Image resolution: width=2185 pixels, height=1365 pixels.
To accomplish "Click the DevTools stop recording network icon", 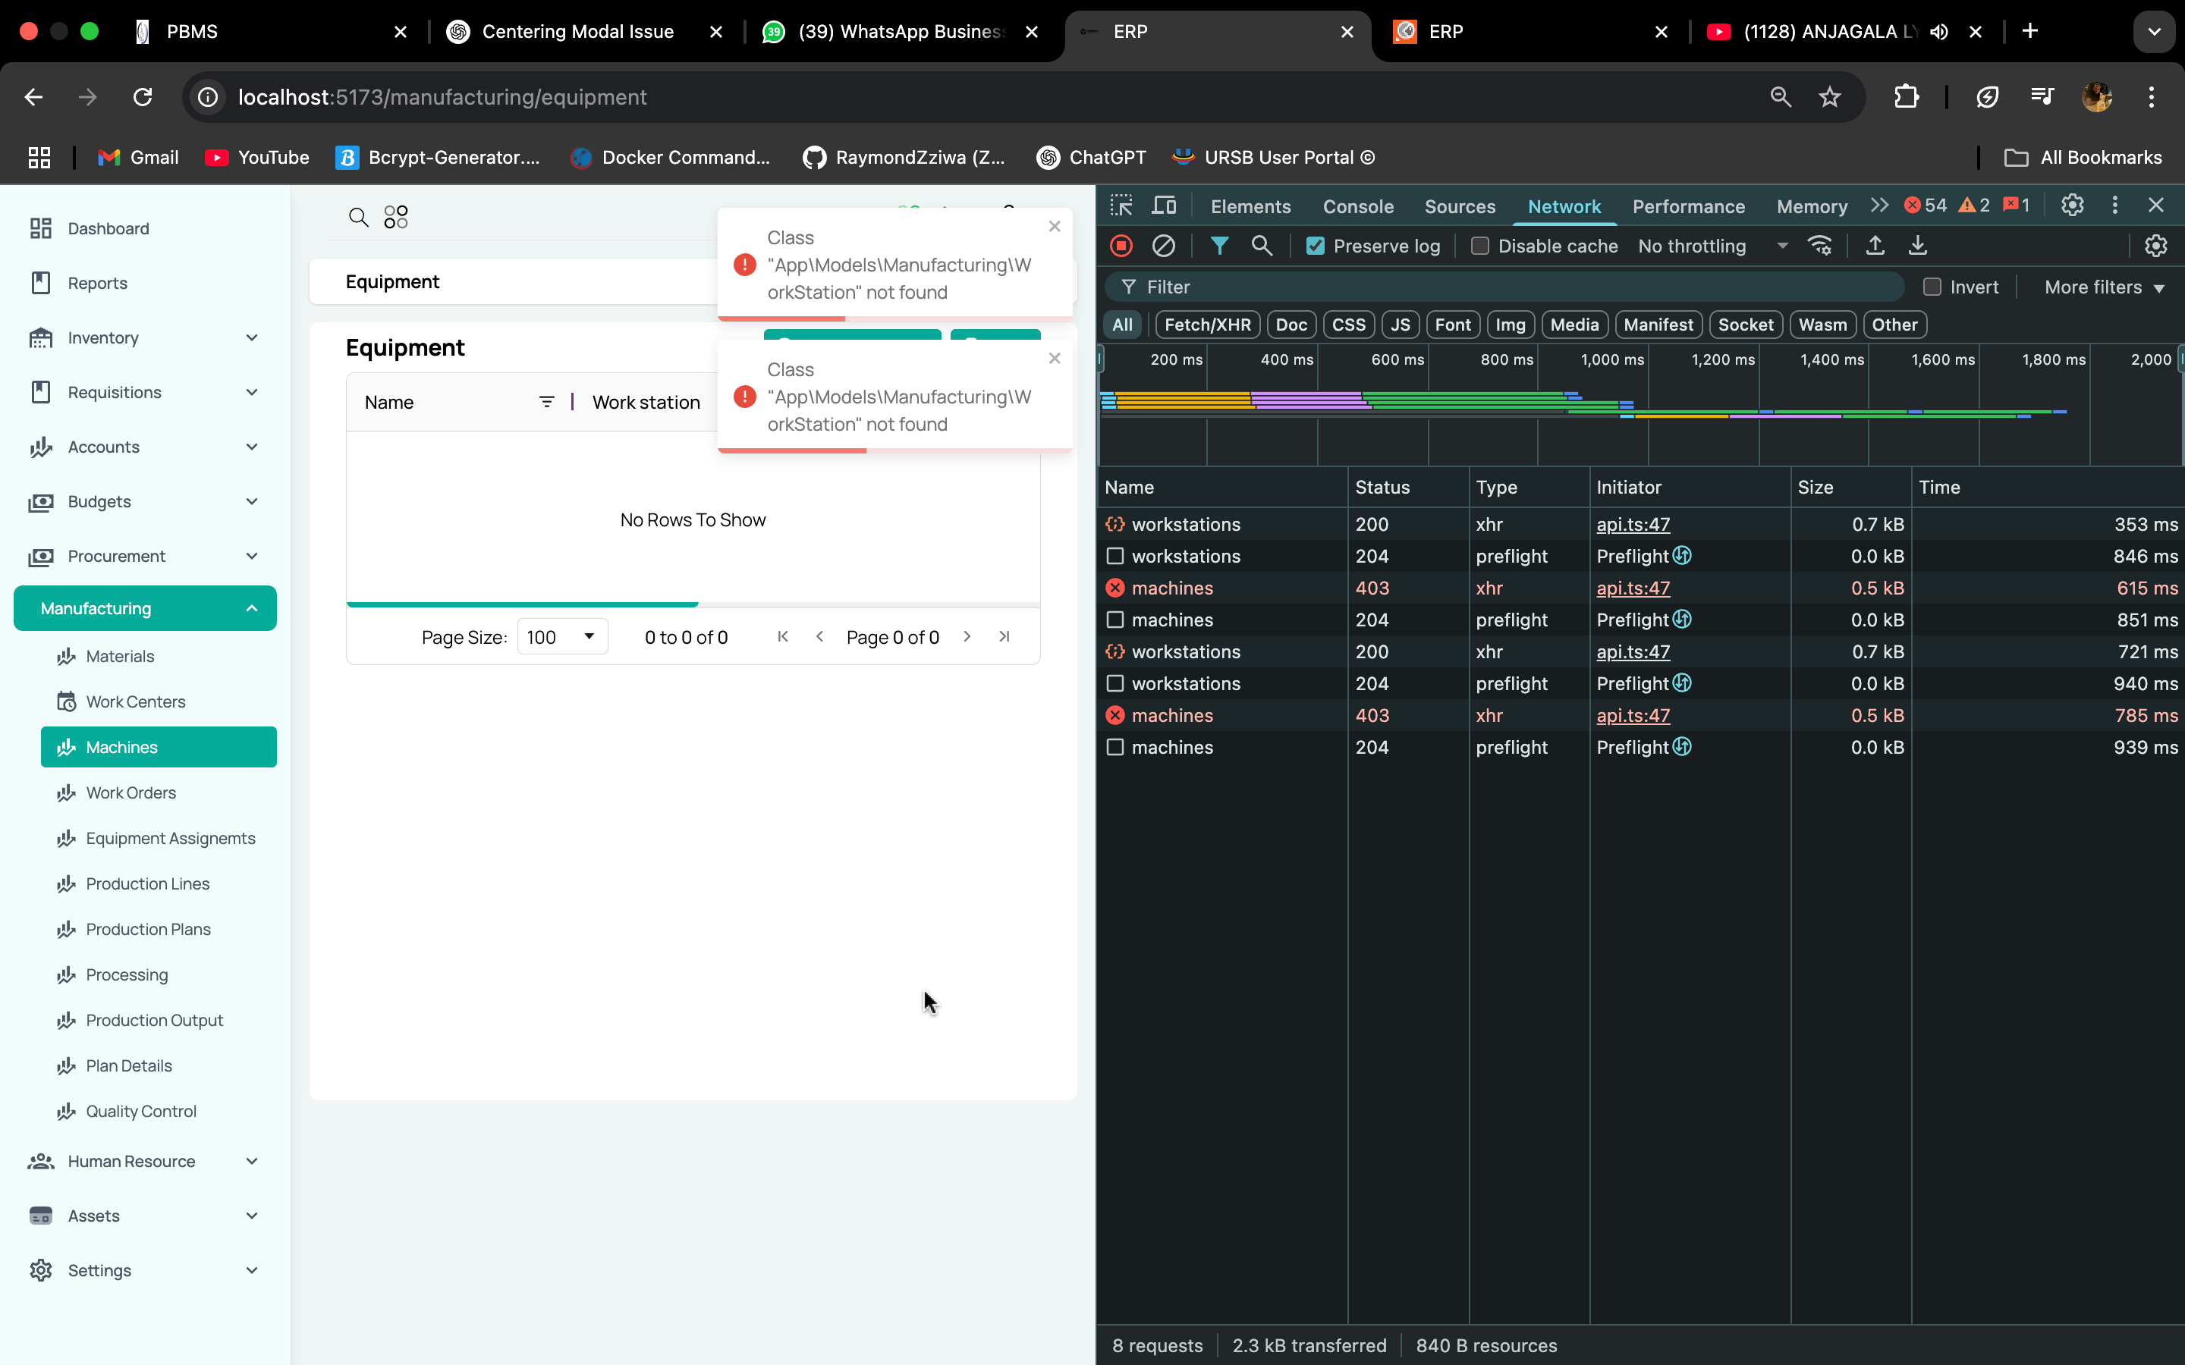I will (x=1121, y=246).
